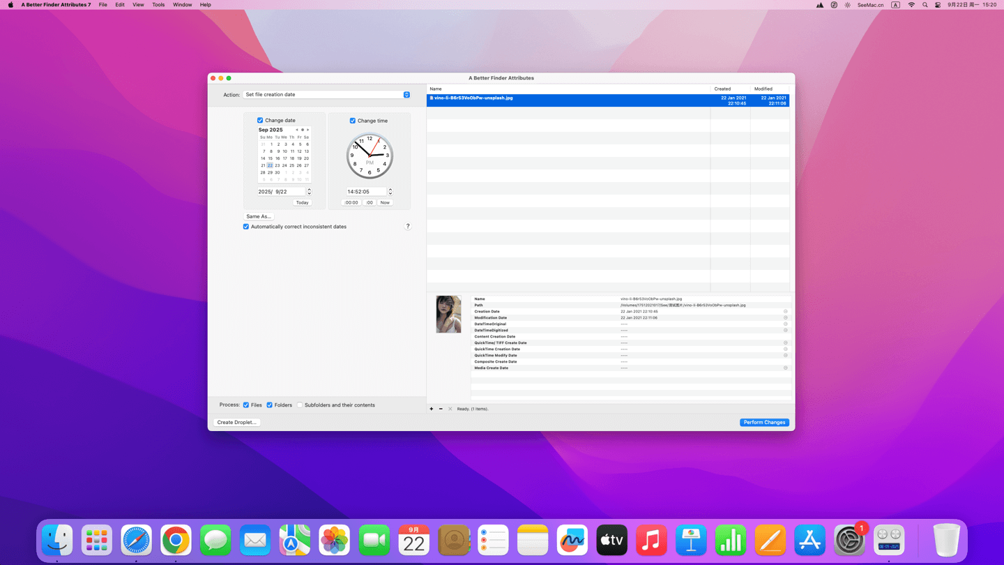Open the Edit menu in menu bar
Viewport: 1004px width, 565px height.
click(x=120, y=5)
